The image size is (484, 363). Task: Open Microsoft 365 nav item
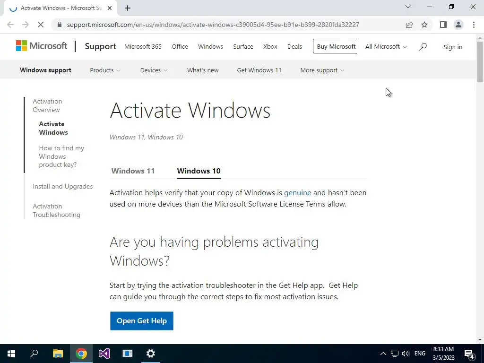[143, 47]
